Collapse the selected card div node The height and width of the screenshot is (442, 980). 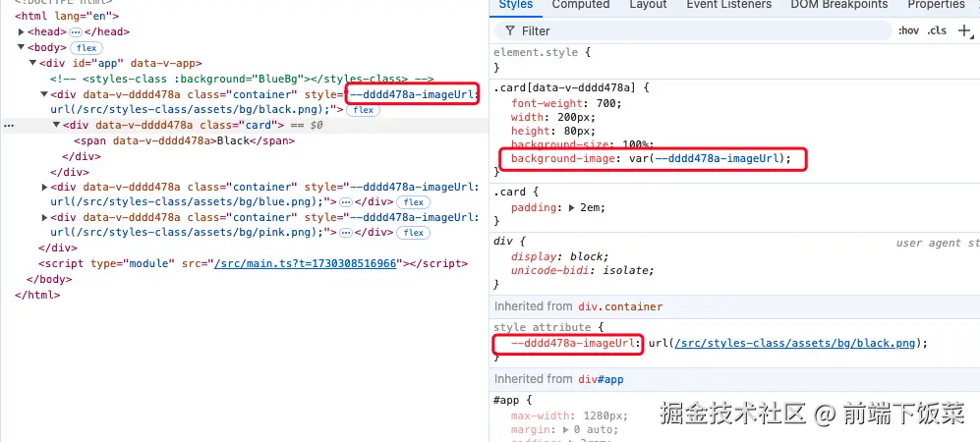(x=56, y=126)
